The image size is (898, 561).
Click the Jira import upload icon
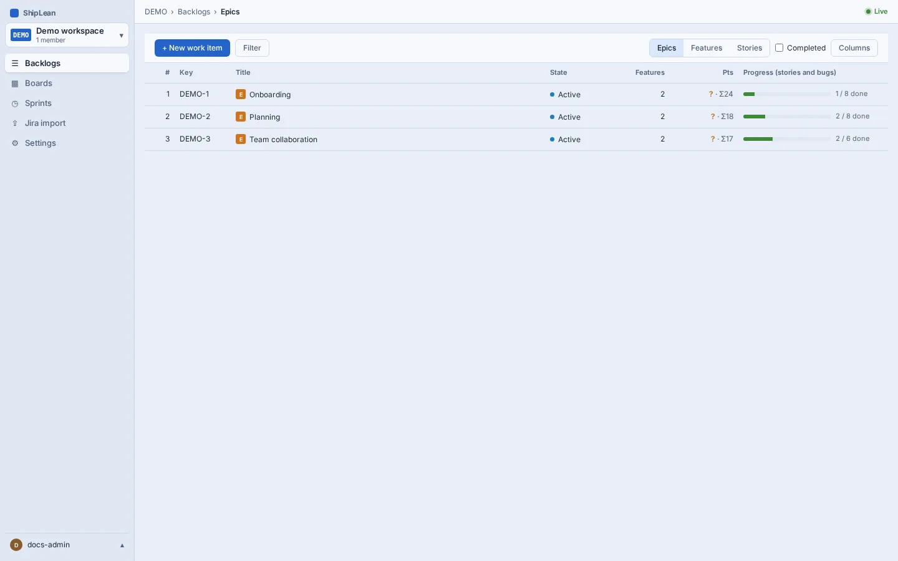pos(15,123)
